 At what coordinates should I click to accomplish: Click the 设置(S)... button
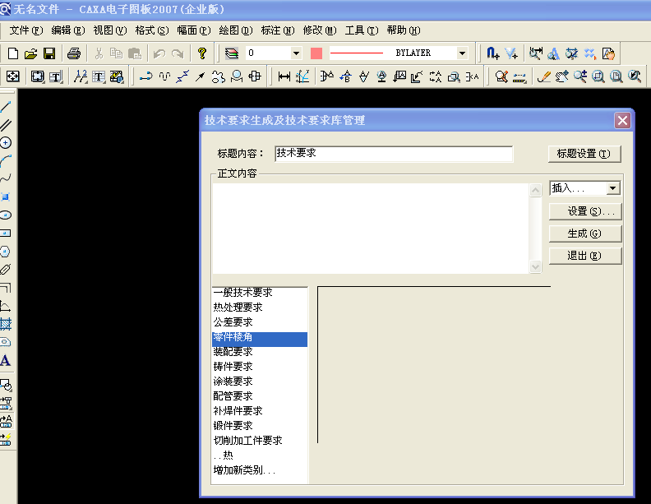coord(585,211)
